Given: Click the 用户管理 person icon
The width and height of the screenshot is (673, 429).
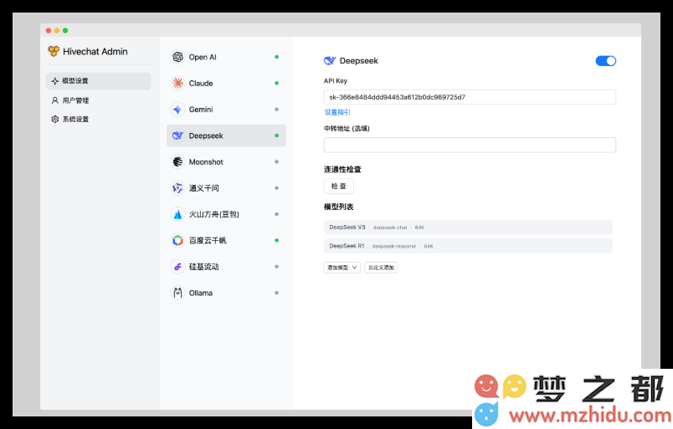Looking at the screenshot, I should point(55,100).
